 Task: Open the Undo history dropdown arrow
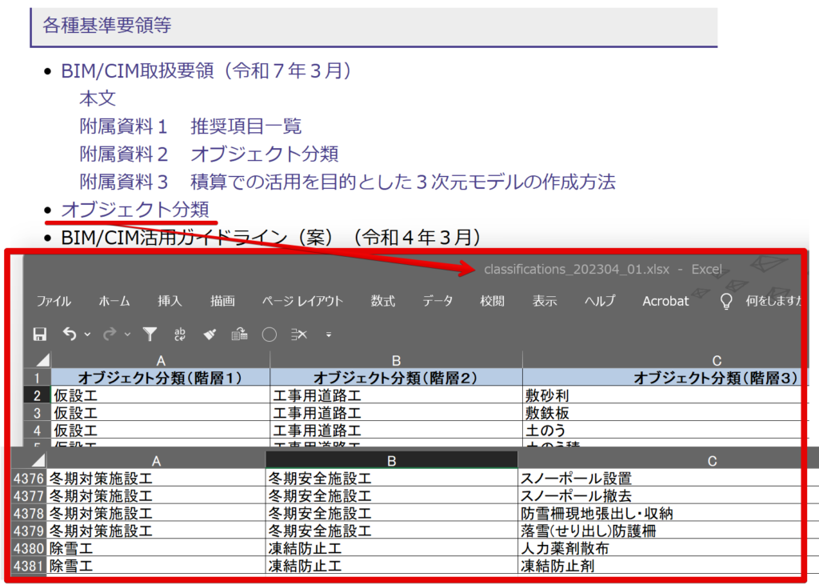tap(87, 335)
